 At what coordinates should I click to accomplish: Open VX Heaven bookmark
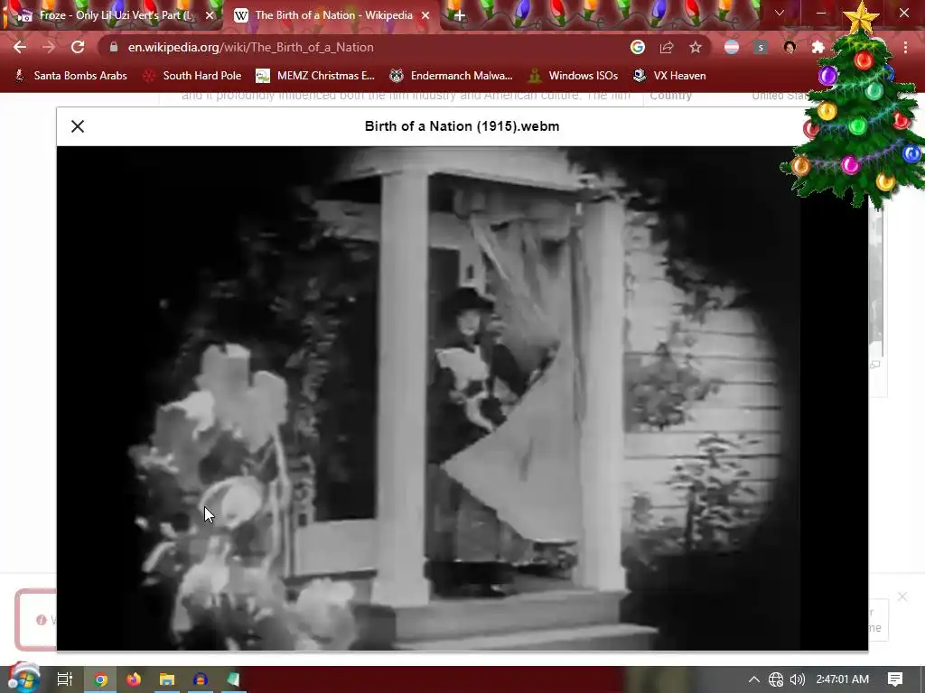[669, 76]
